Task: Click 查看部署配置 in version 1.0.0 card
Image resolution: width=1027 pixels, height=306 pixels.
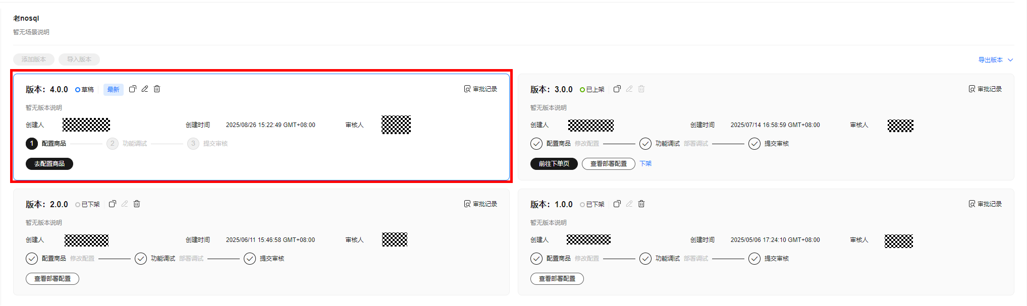Action: click(557, 279)
